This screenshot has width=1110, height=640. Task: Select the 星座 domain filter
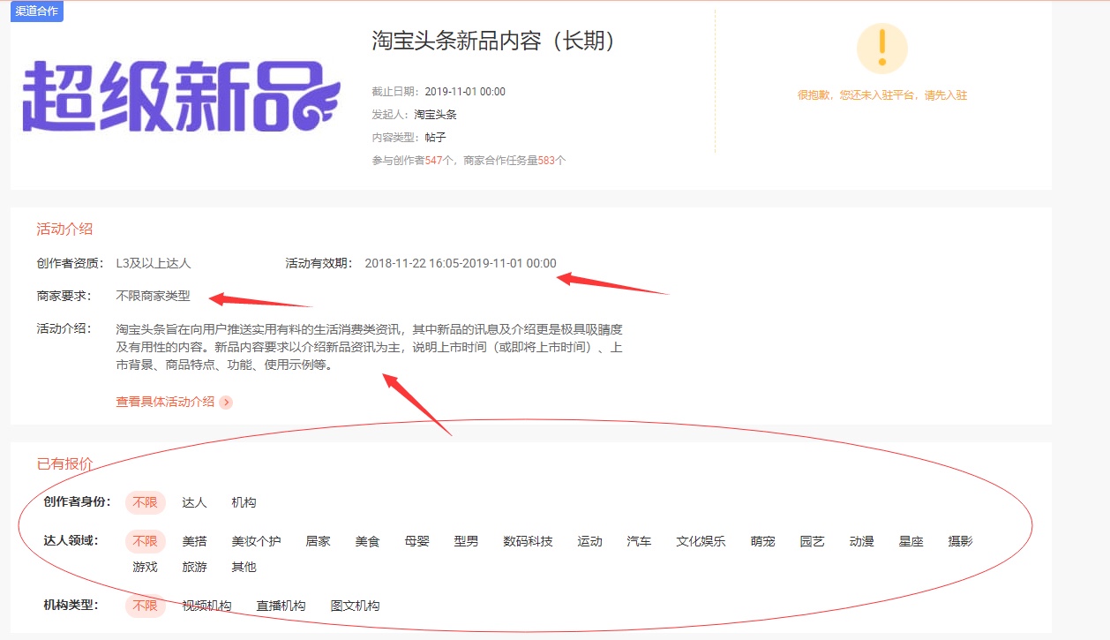tap(911, 541)
